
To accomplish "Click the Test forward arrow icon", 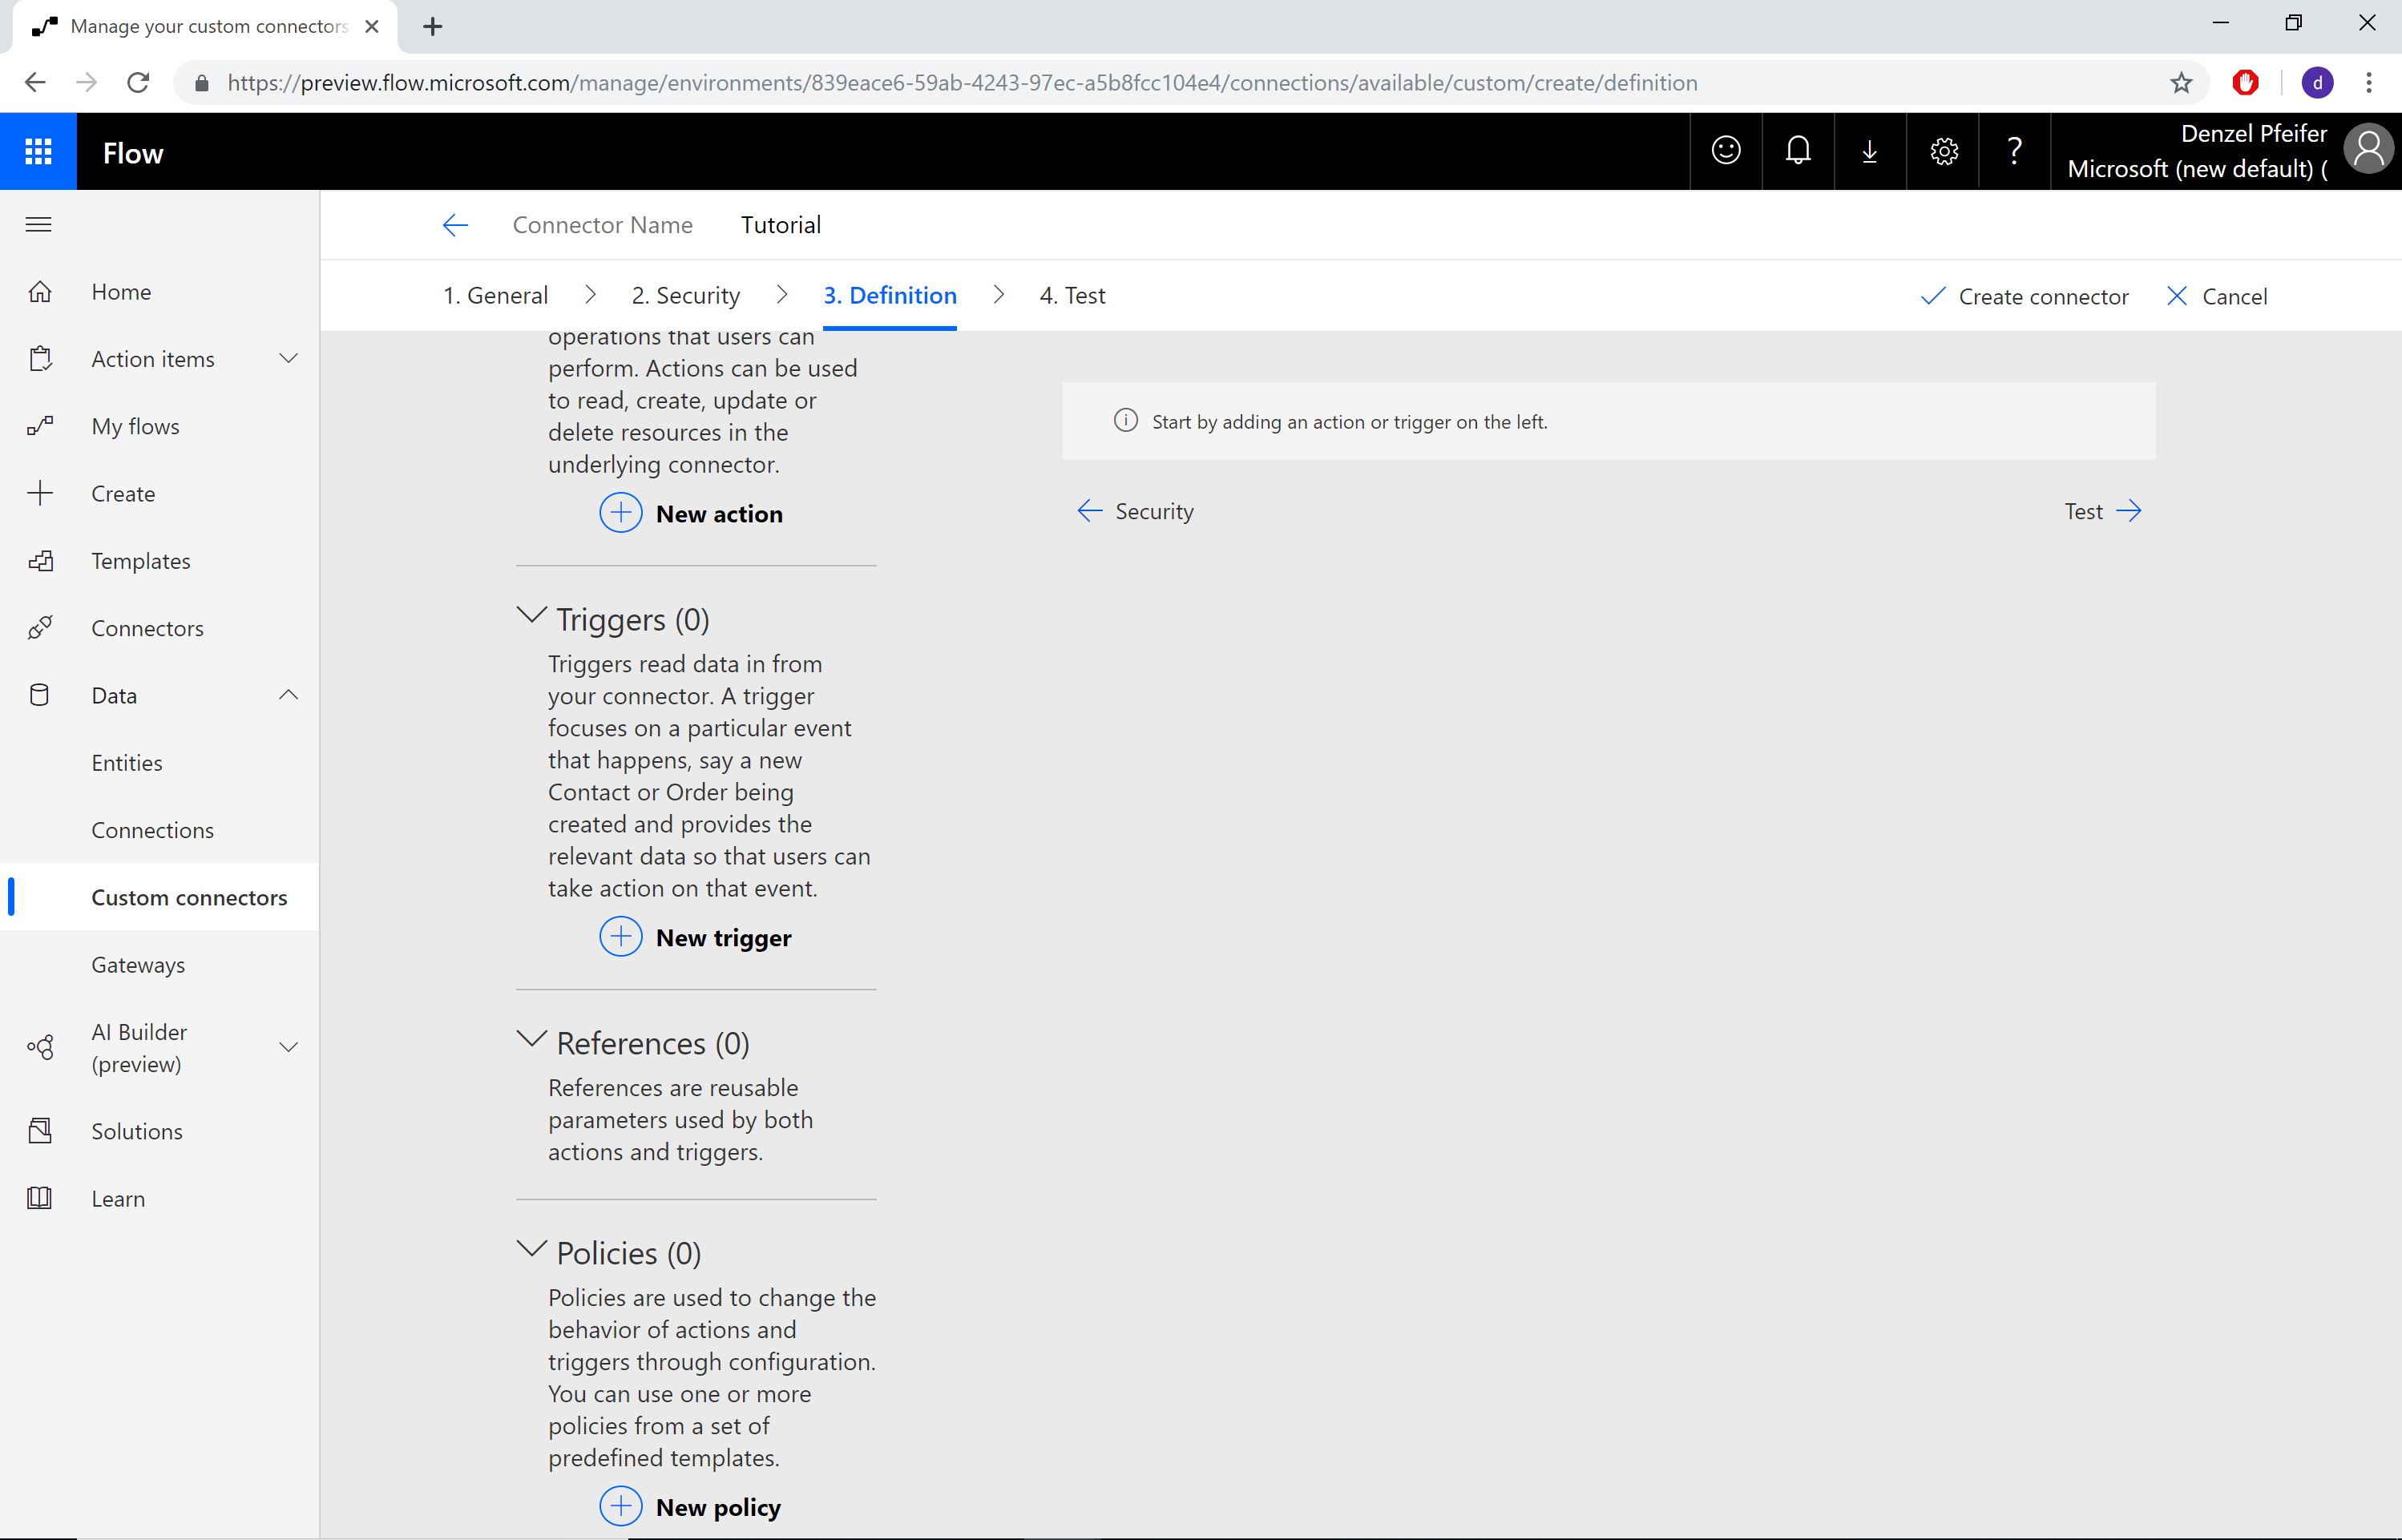I will click(x=2130, y=511).
